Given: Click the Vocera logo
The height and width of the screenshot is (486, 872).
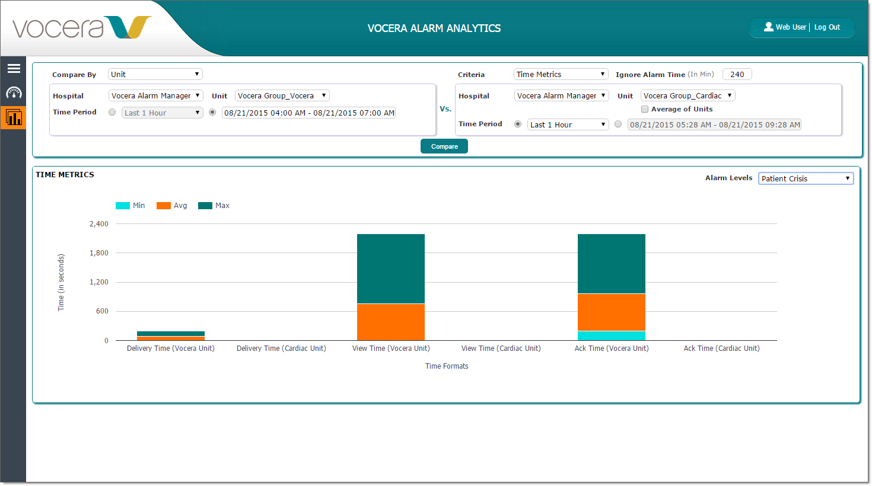Looking at the screenshot, I should [82, 28].
